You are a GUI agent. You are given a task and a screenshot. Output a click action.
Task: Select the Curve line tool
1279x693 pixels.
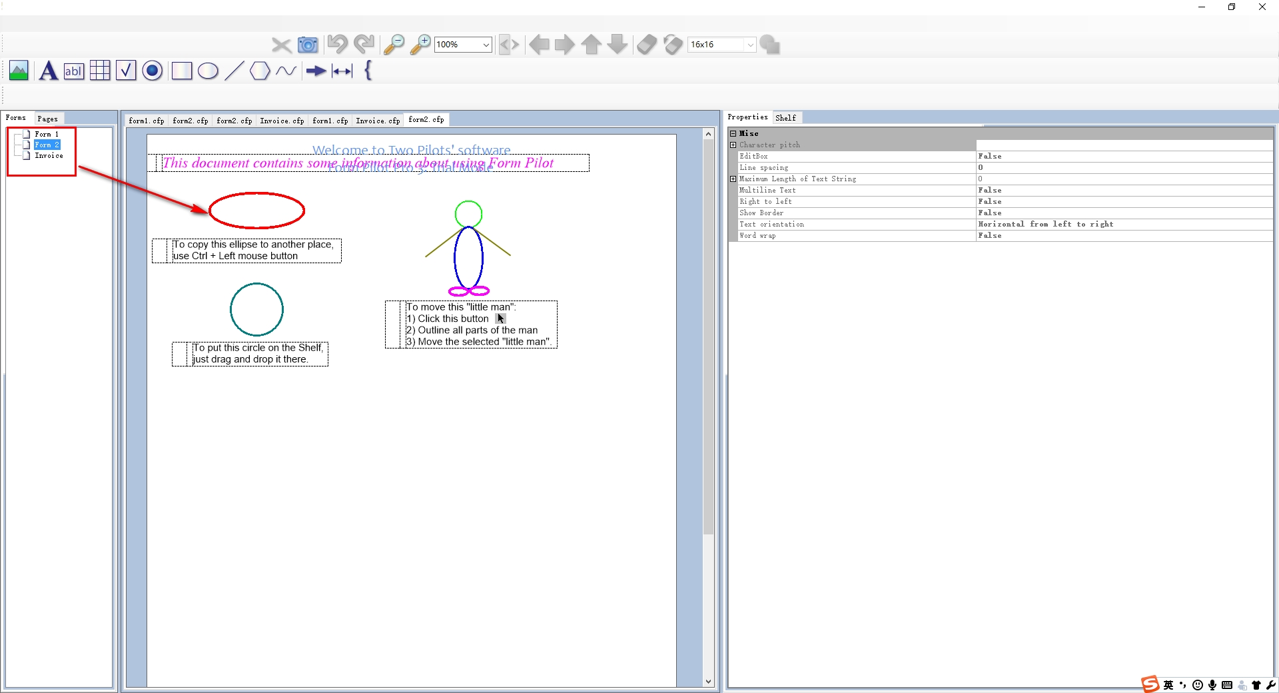(x=286, y=70)
